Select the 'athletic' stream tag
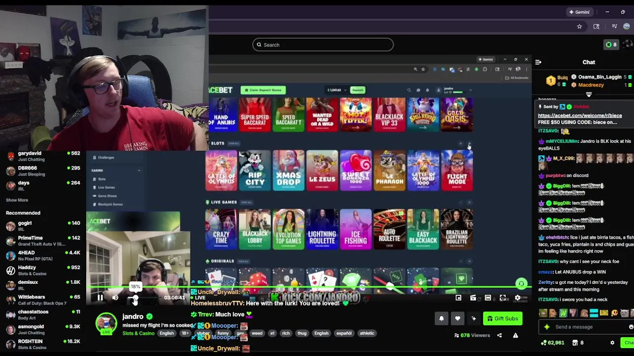Screen dimensions: 634x356 pyautogui.click(x=367, y=333)
